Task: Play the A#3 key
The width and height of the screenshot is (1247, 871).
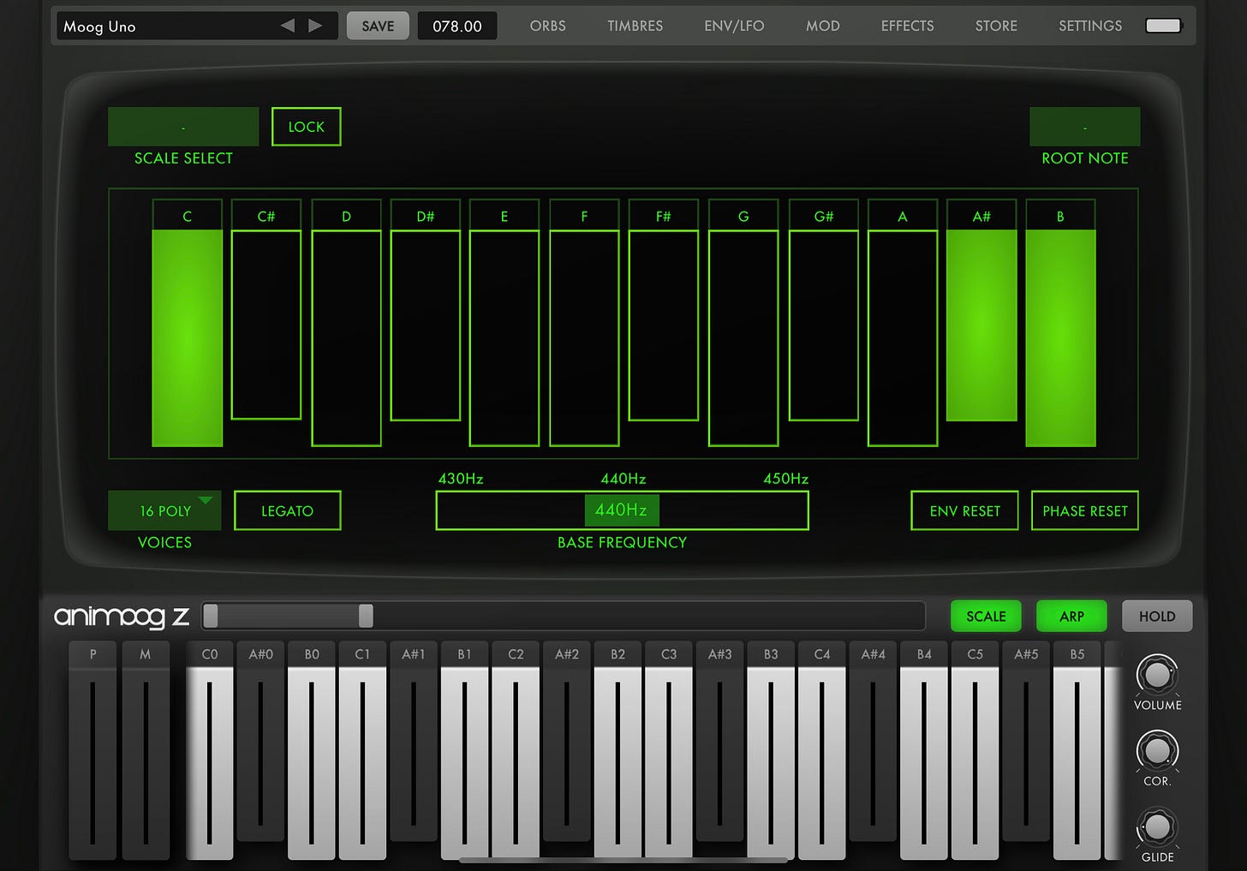Action: click(719, 742)
